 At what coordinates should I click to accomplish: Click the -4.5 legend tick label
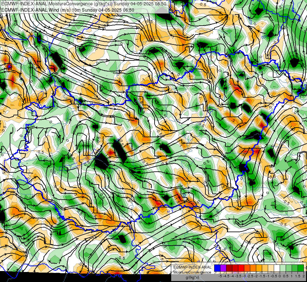[x=226, y=276]
